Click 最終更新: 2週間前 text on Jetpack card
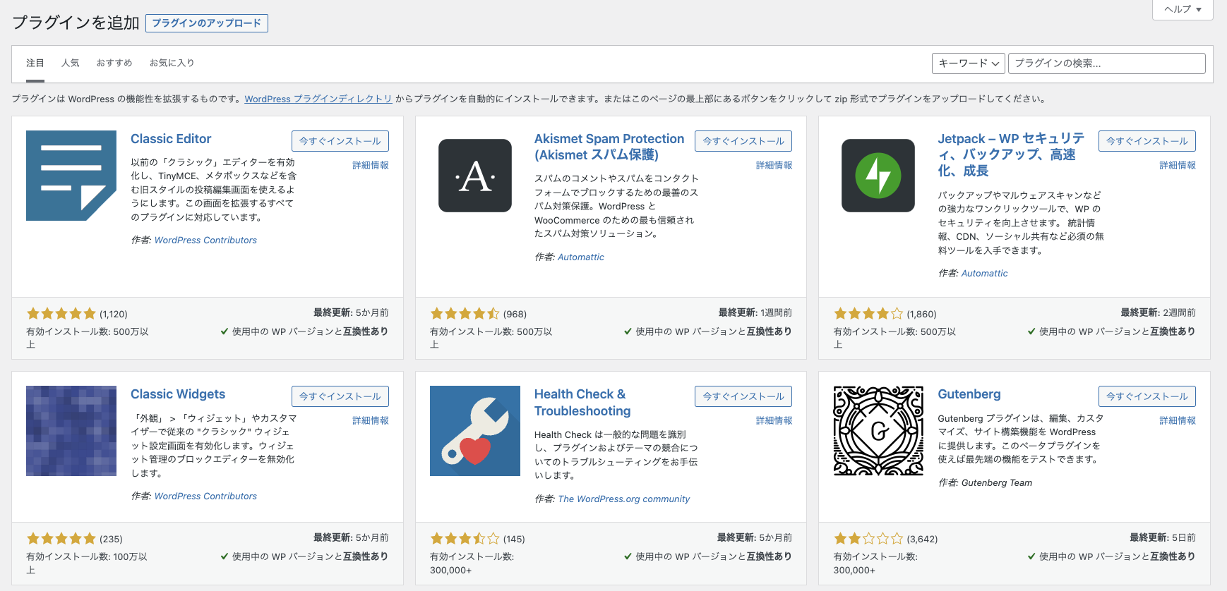Screen dimensions: 1227x591 (x=1158, y=312)
